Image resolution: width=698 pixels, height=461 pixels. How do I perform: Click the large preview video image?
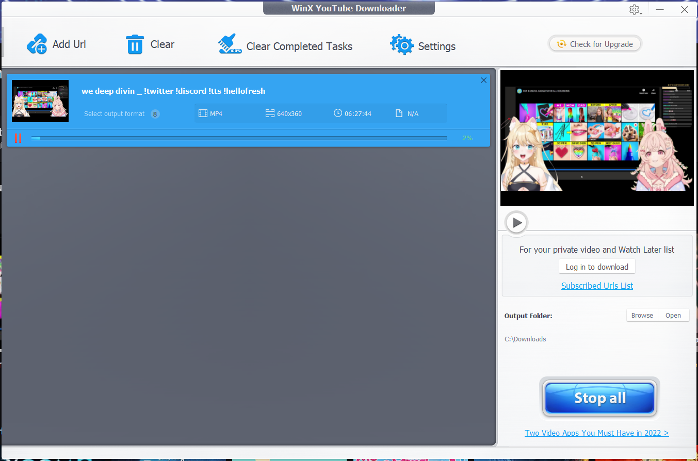(597, 138)
